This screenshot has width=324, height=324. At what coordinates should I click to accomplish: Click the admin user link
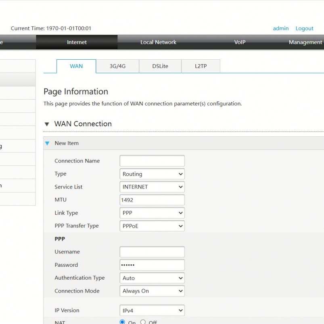tap(281, 28)
